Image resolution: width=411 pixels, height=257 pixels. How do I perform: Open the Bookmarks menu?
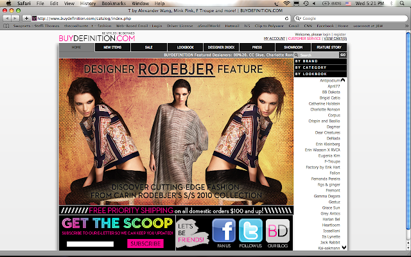coord(114,3)
